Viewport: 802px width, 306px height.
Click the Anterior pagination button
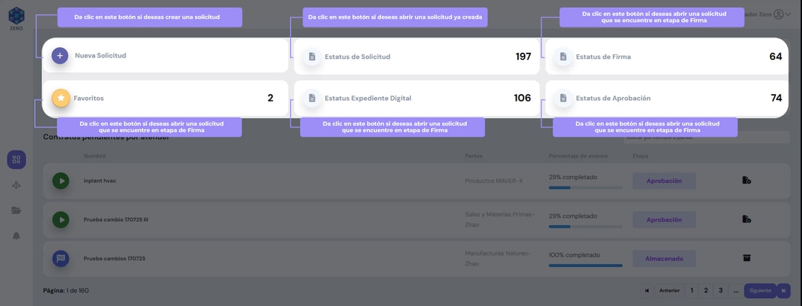[669, 291]
